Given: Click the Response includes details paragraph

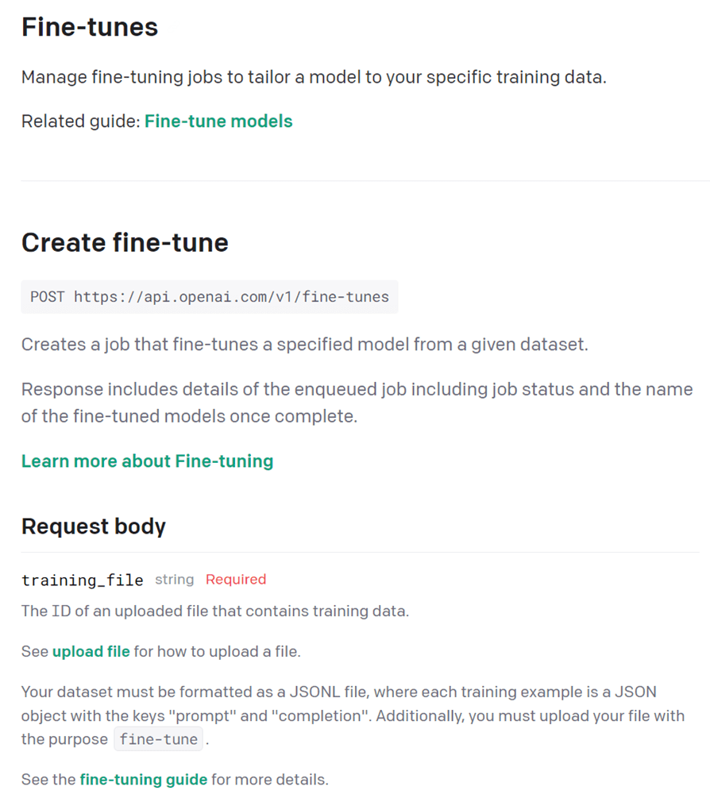Looking at the screenshot, I should pos(357,403).
